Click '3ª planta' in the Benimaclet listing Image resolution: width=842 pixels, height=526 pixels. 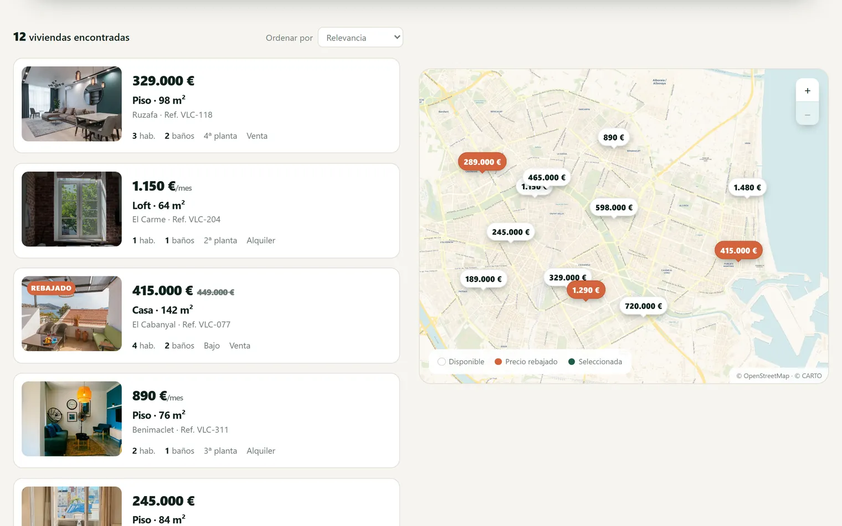point(220,451)
